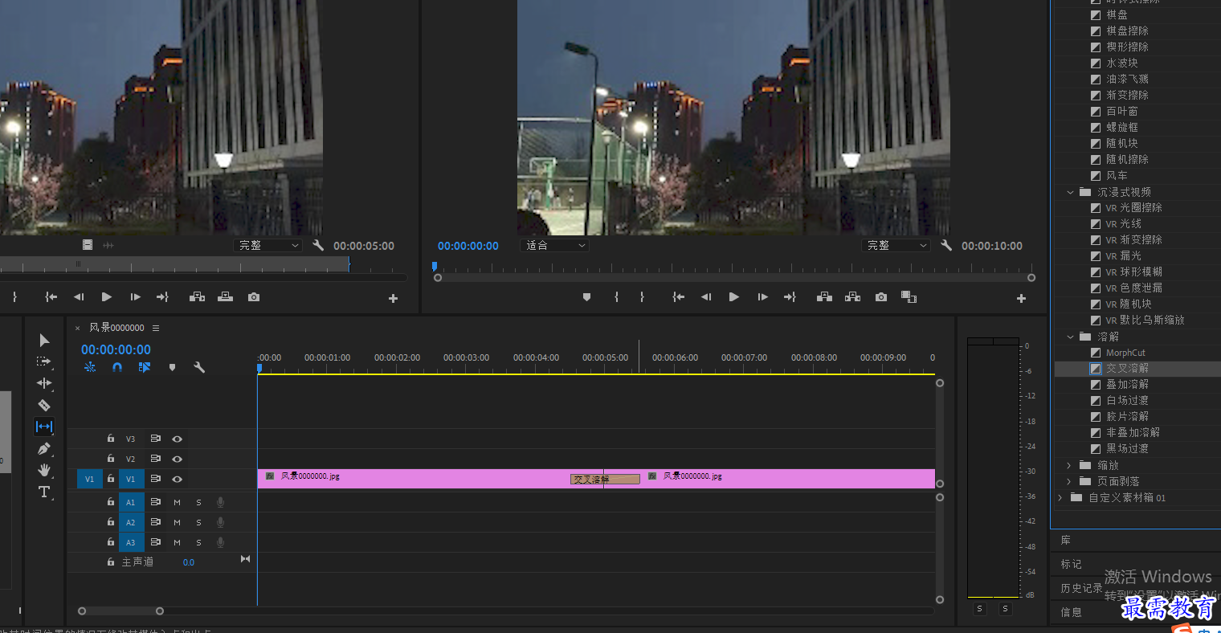The image size is (1221, 633).
Task: Open Source monitor settings wrench
Action: pyautogui.click(x=318, y=245)
